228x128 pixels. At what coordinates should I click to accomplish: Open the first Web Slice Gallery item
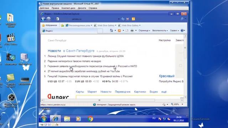[x=105, y=25]
